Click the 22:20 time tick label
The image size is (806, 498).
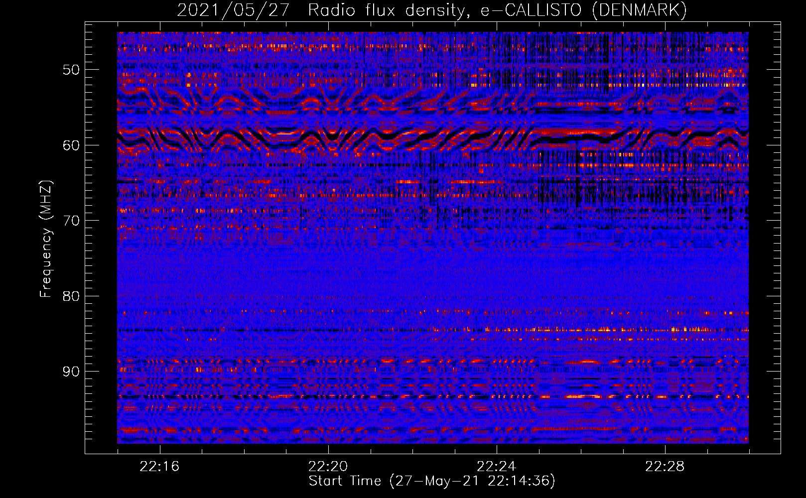point(328,467)
